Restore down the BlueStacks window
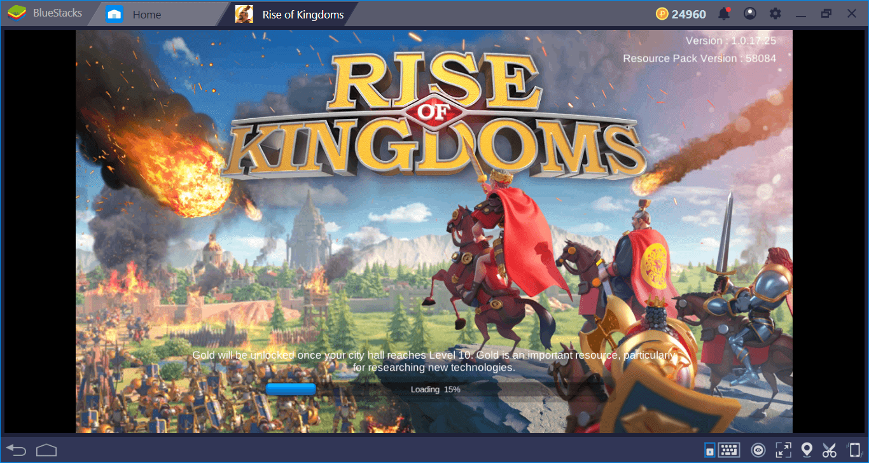The height and width of the screenshot is (463, 869). click(826, 13)
